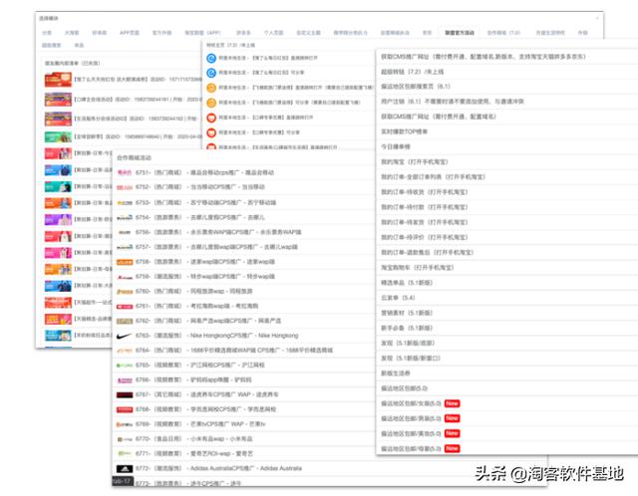
Task: Click the red Koubei icon for 直接跳转打开
Action: point(211,118)
